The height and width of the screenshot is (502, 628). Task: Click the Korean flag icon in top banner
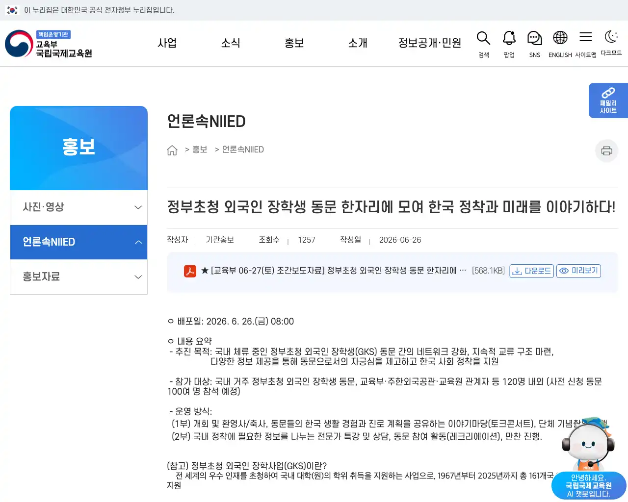[x=12, y=10]
